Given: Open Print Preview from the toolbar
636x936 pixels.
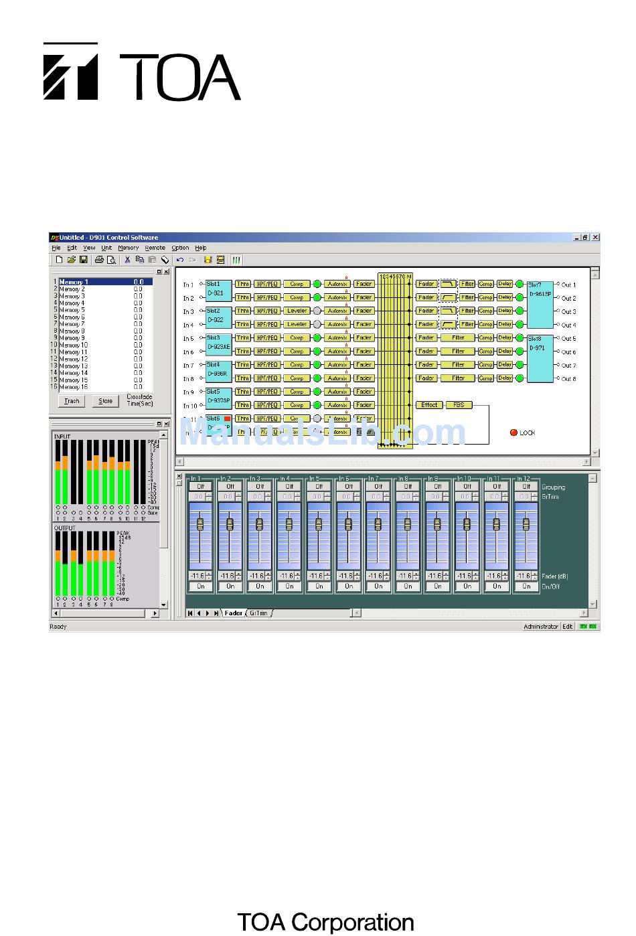Looking at the screenshot, I should tap(111, 260).
